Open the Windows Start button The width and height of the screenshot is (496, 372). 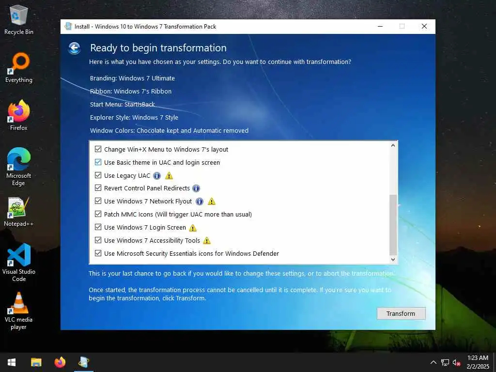point(12,362)
